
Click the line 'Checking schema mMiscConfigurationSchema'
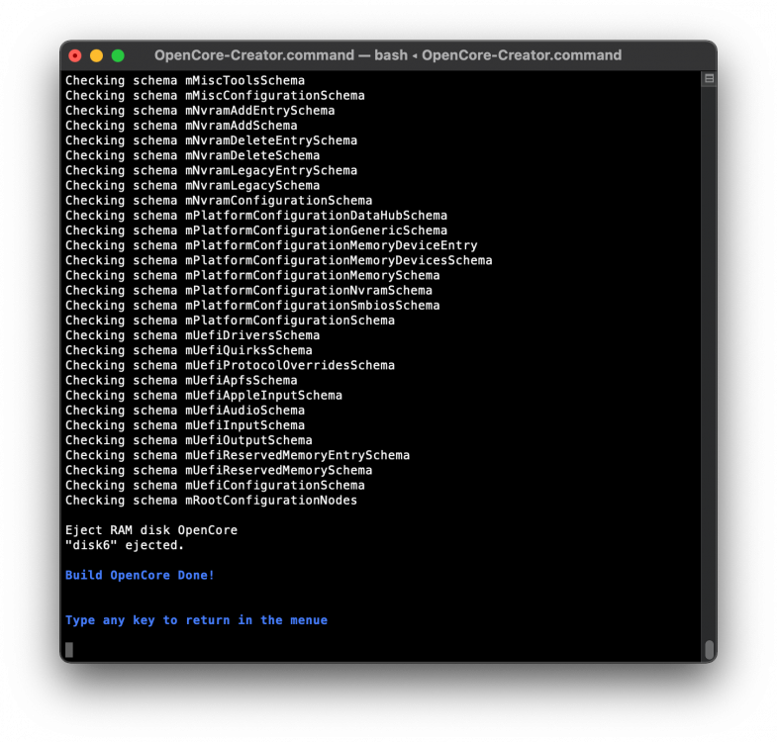click(215, 95)
